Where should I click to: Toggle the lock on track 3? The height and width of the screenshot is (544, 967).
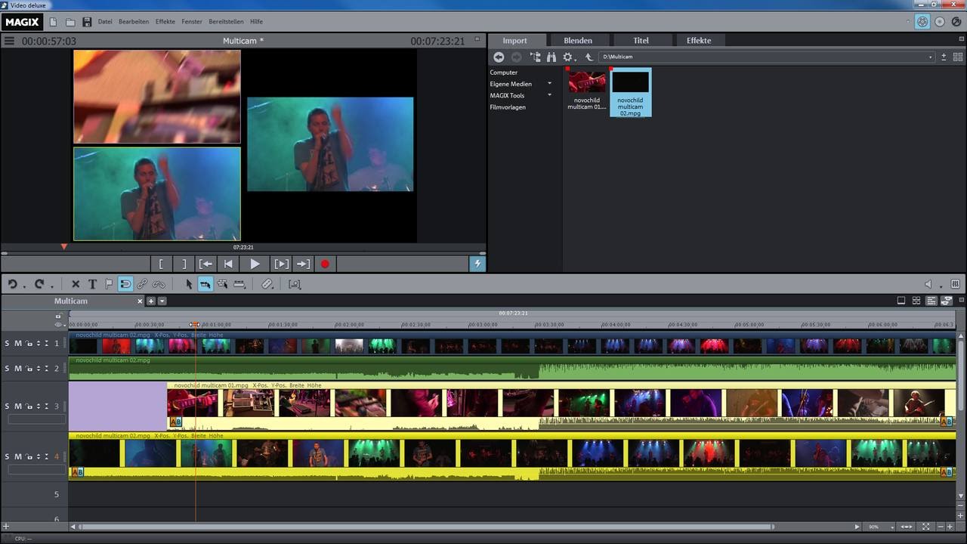point(29,406)
